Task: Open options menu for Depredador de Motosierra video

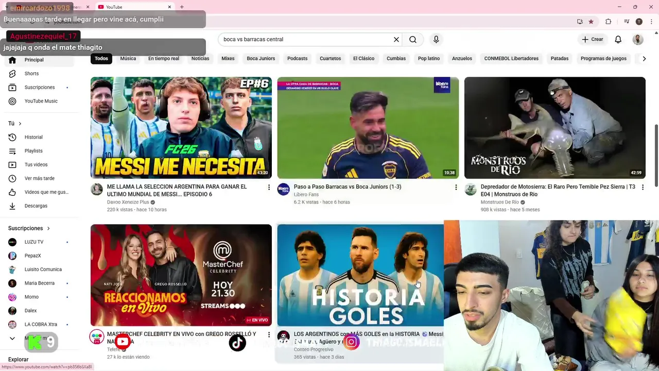Action: pyautogui.click(x=643, y=187)
